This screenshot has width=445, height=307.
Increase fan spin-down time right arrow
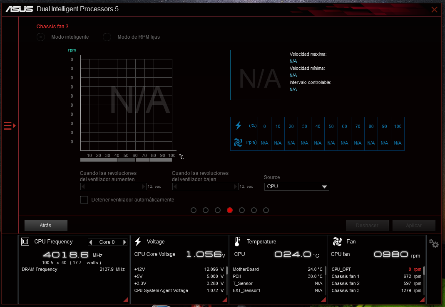[x=236, y=187]
